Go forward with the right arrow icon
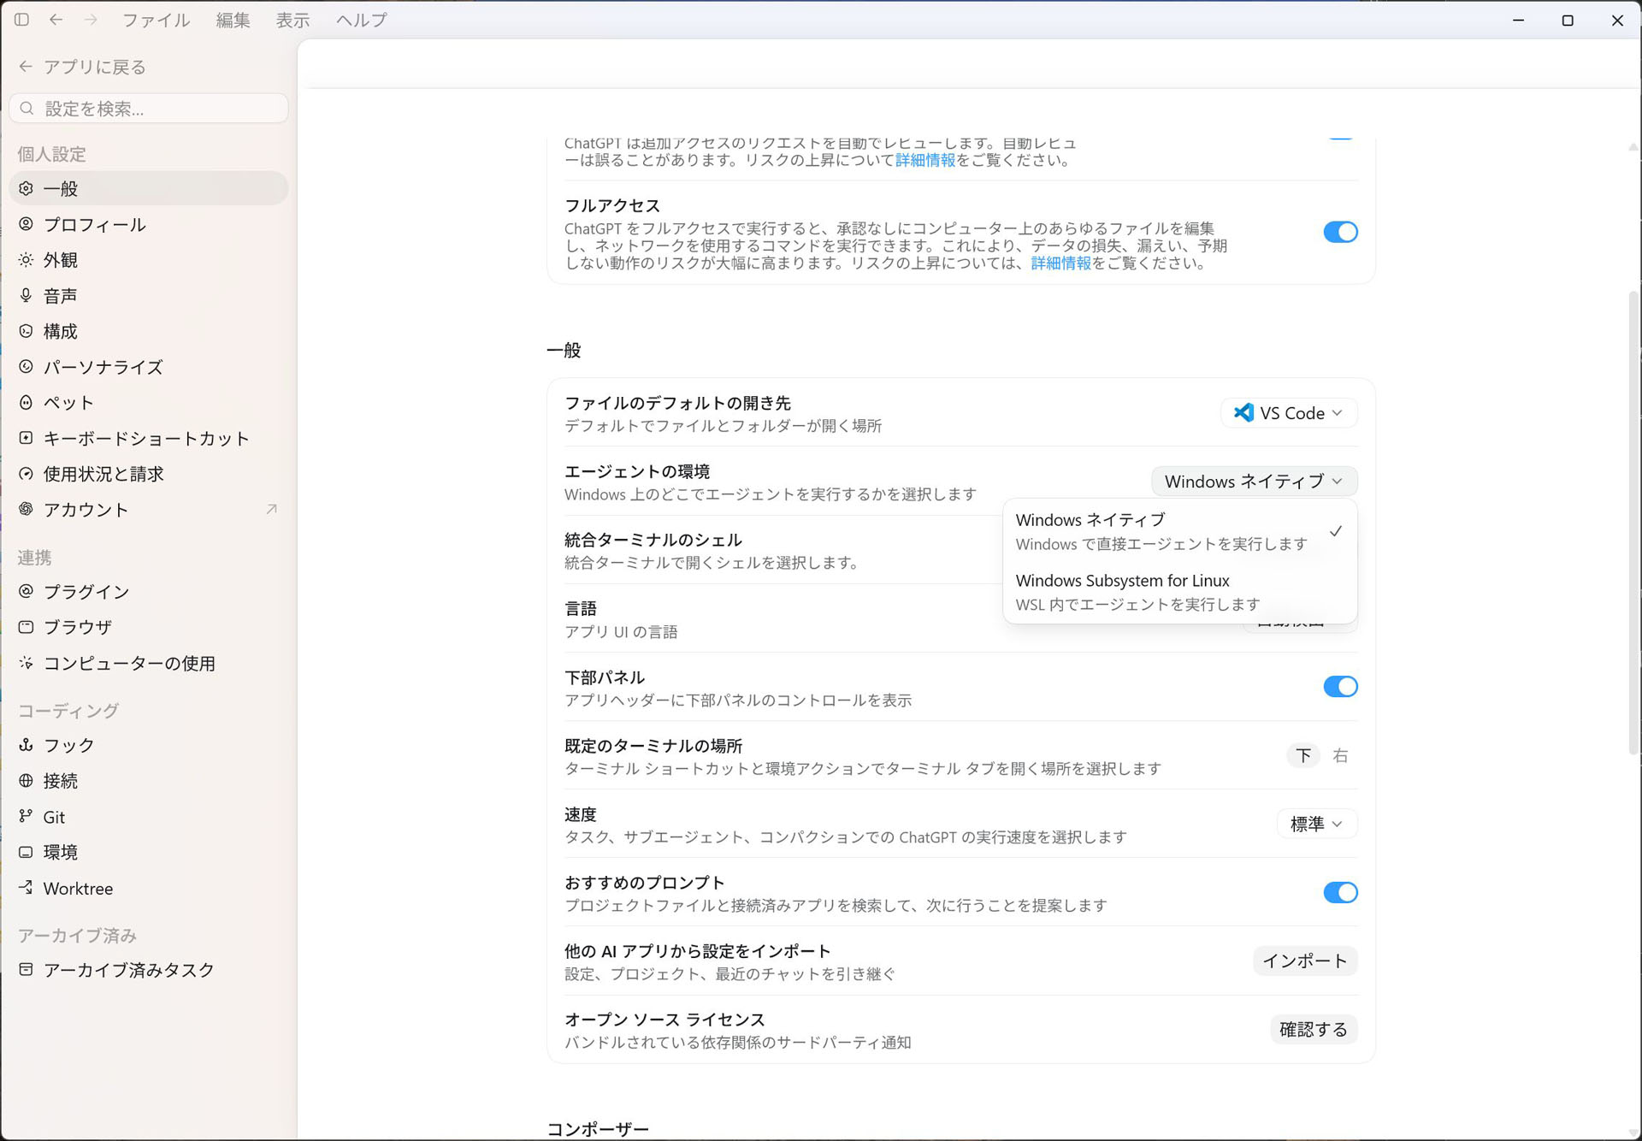Viewport: 1642px width, 1141px height. click(91, 19)
